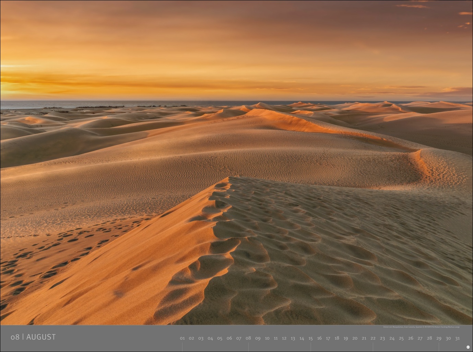This screenshot has width=473, height=352.
Task: Select day 31 at the end of the strip
Action: point(457,338)
